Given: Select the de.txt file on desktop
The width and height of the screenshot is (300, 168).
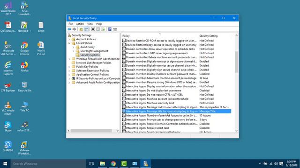Looking at the screenshot, I should 41,27.
